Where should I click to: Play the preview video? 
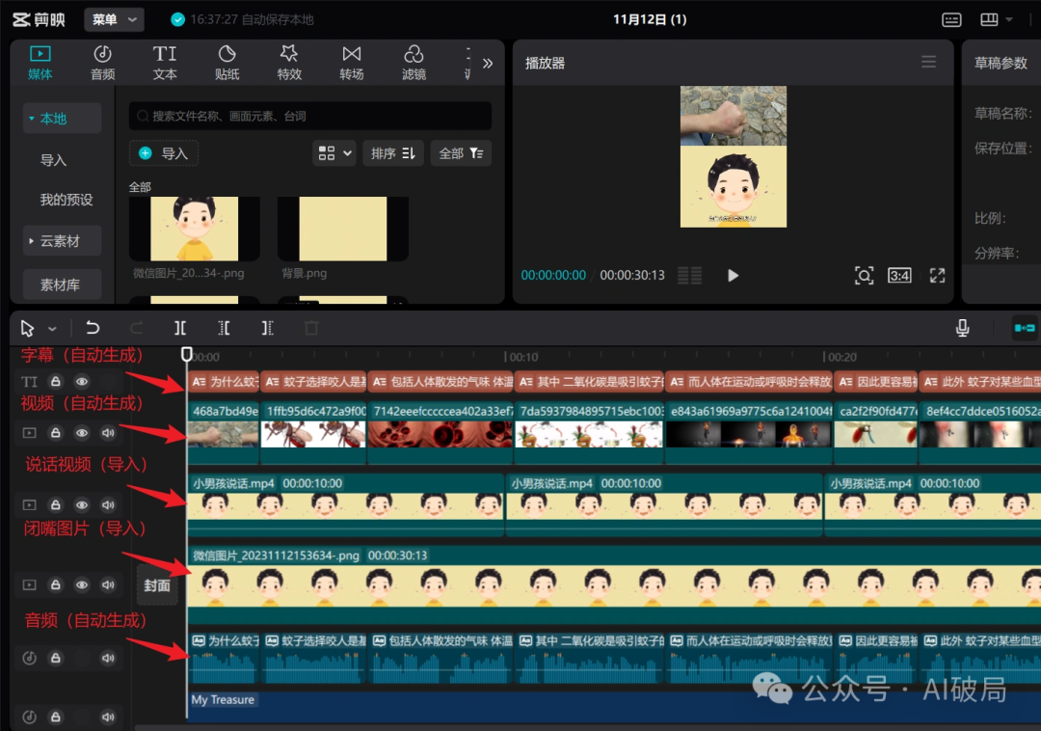tap(733, 276)
